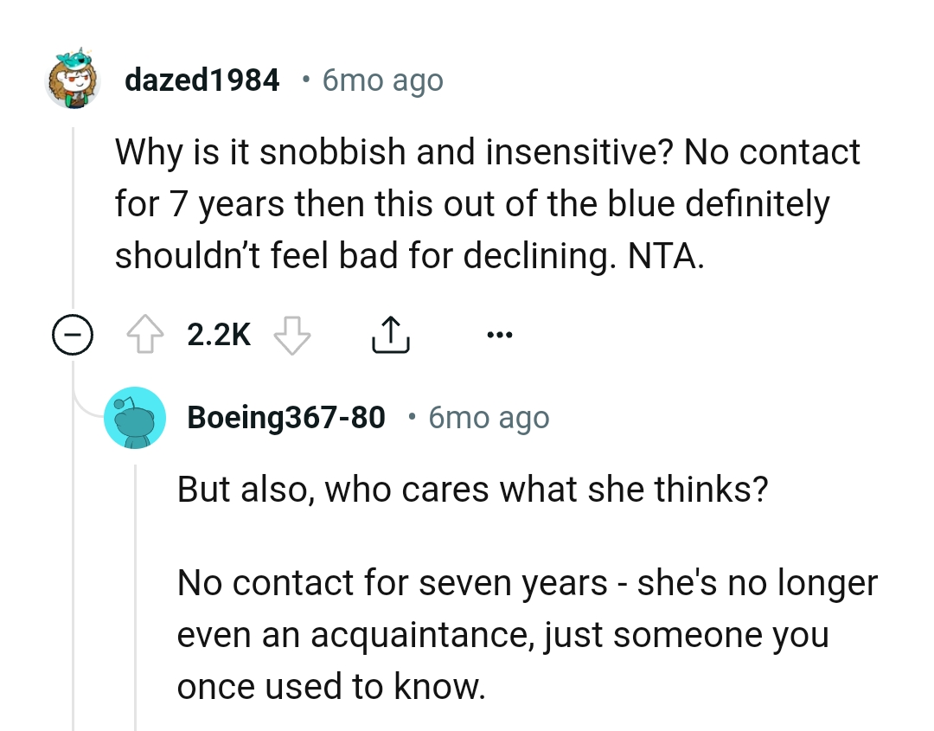Open the share options for dazed1984's comment
The width and height of the screenshot is (934, 731).
pyautogui.click(x=392, y=336)
